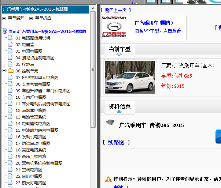Open the 当前车型 tab

119,50
